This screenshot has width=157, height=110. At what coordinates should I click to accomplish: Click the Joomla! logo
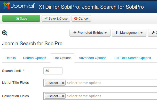point(19,6)
